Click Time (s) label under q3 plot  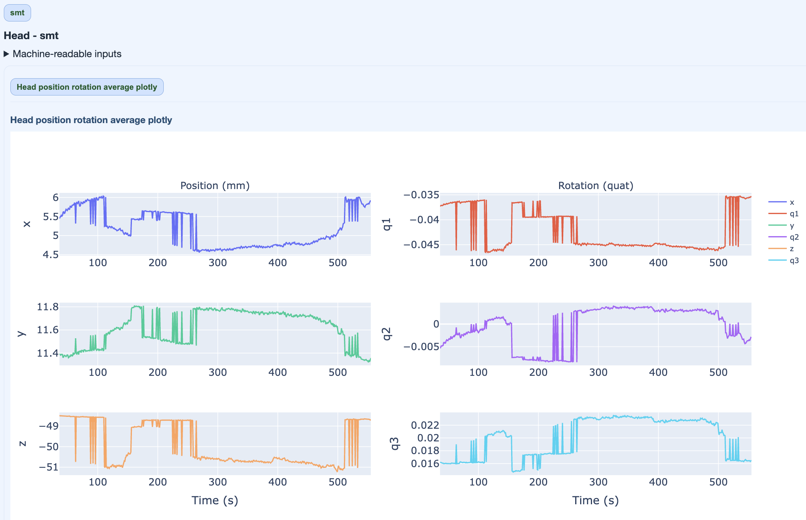click(x=595, y=500)
